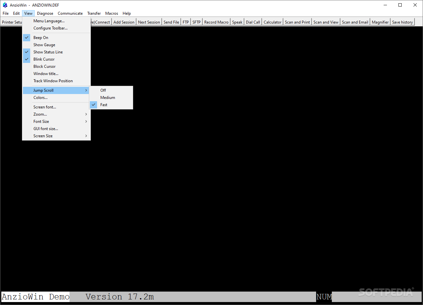
Task: Open the Macros menu
Action: (111, 13)
